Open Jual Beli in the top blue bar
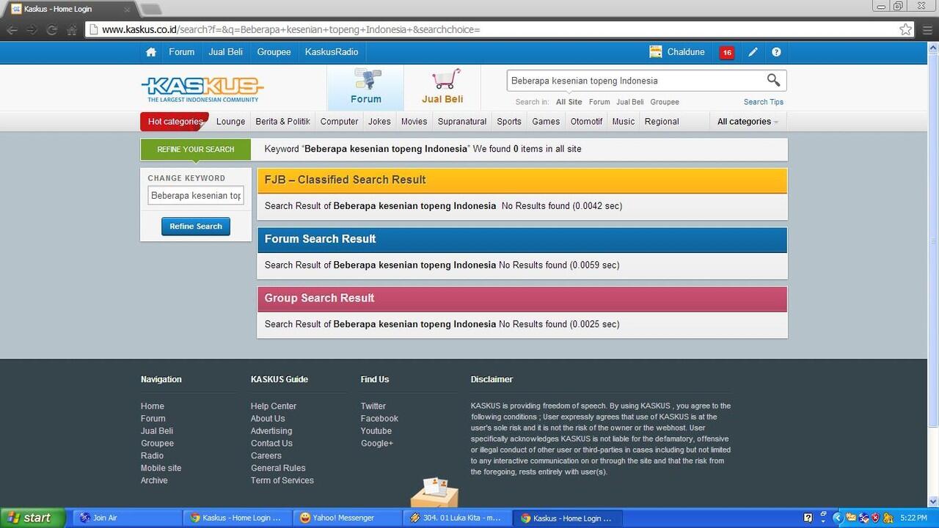Viewport: 939px width, 528px height. coord(225,52)
